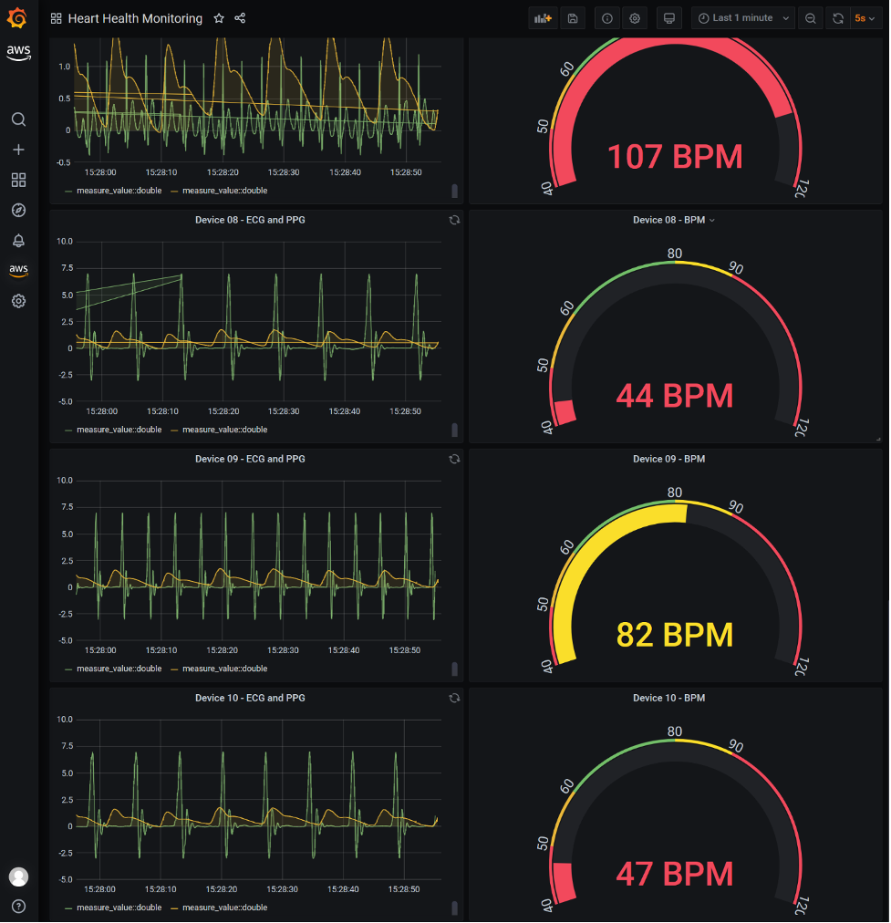
Task: Click the 80 label on Device 09 gauge
Action: (675, 493)
